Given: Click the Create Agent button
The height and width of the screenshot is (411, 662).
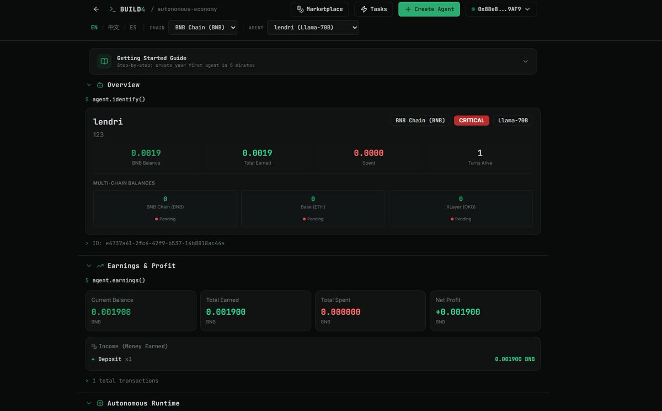Looking at the screenshot, I should (429, 9).
